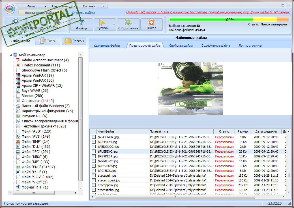Click the 100% search progress bar
The image size is (294, 208).
coord(229,20)
